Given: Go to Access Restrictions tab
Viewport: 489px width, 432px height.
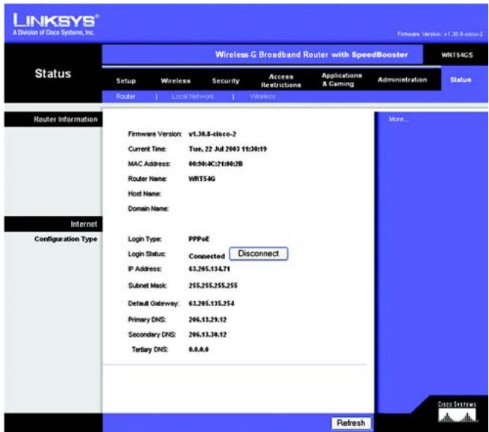Looking at the screenshot, I should point(281,81).
